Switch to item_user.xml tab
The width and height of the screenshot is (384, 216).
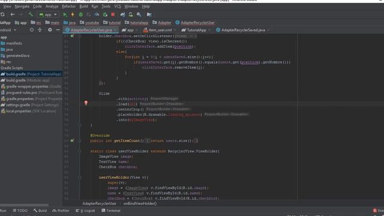[x=160, y=30]
